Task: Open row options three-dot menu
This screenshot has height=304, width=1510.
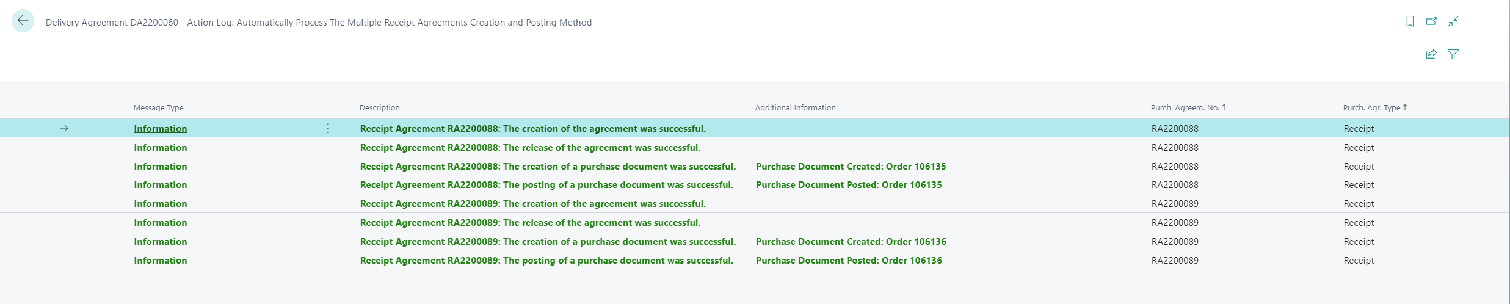Action: pyautogui.click(x=328, y=128)
